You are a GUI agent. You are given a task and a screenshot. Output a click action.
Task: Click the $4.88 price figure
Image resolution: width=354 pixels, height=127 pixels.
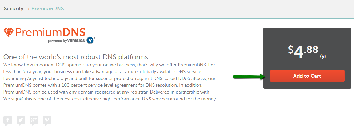[x=303, y=52]
